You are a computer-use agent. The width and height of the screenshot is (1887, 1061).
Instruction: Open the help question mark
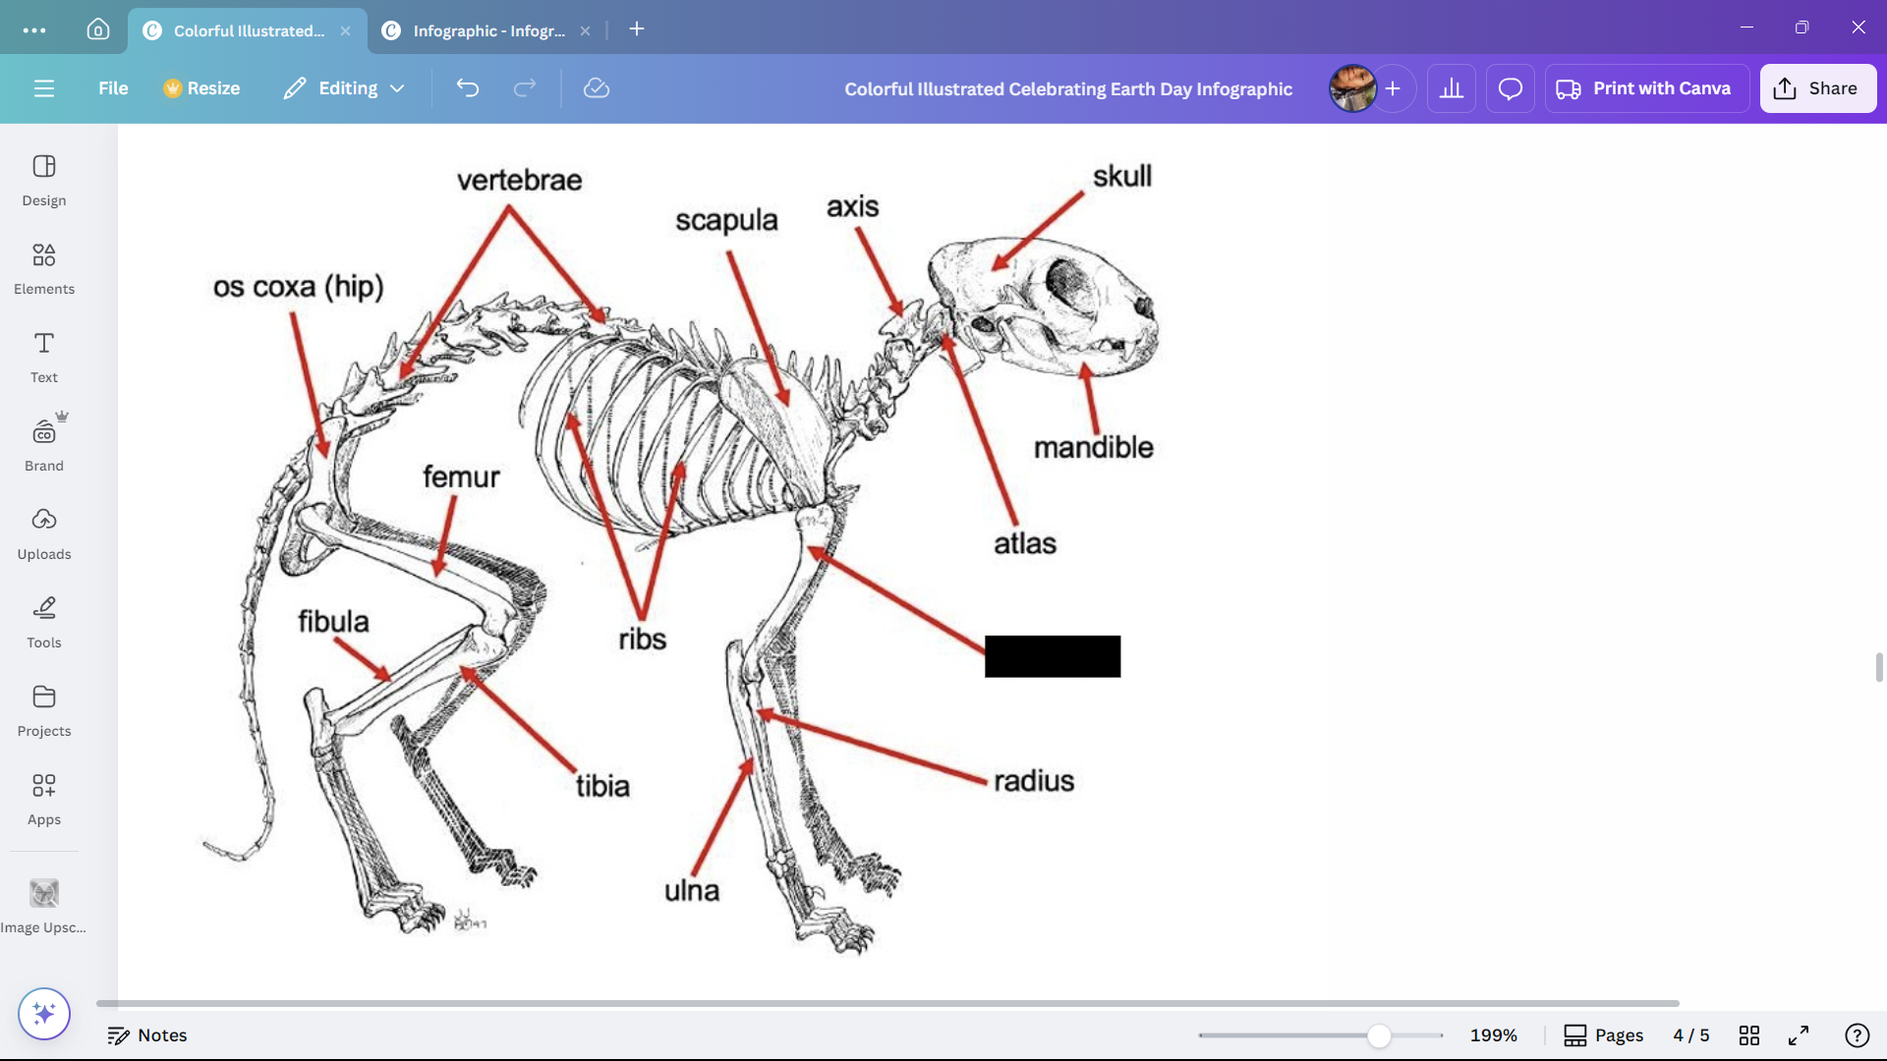click(1857, 1035)
